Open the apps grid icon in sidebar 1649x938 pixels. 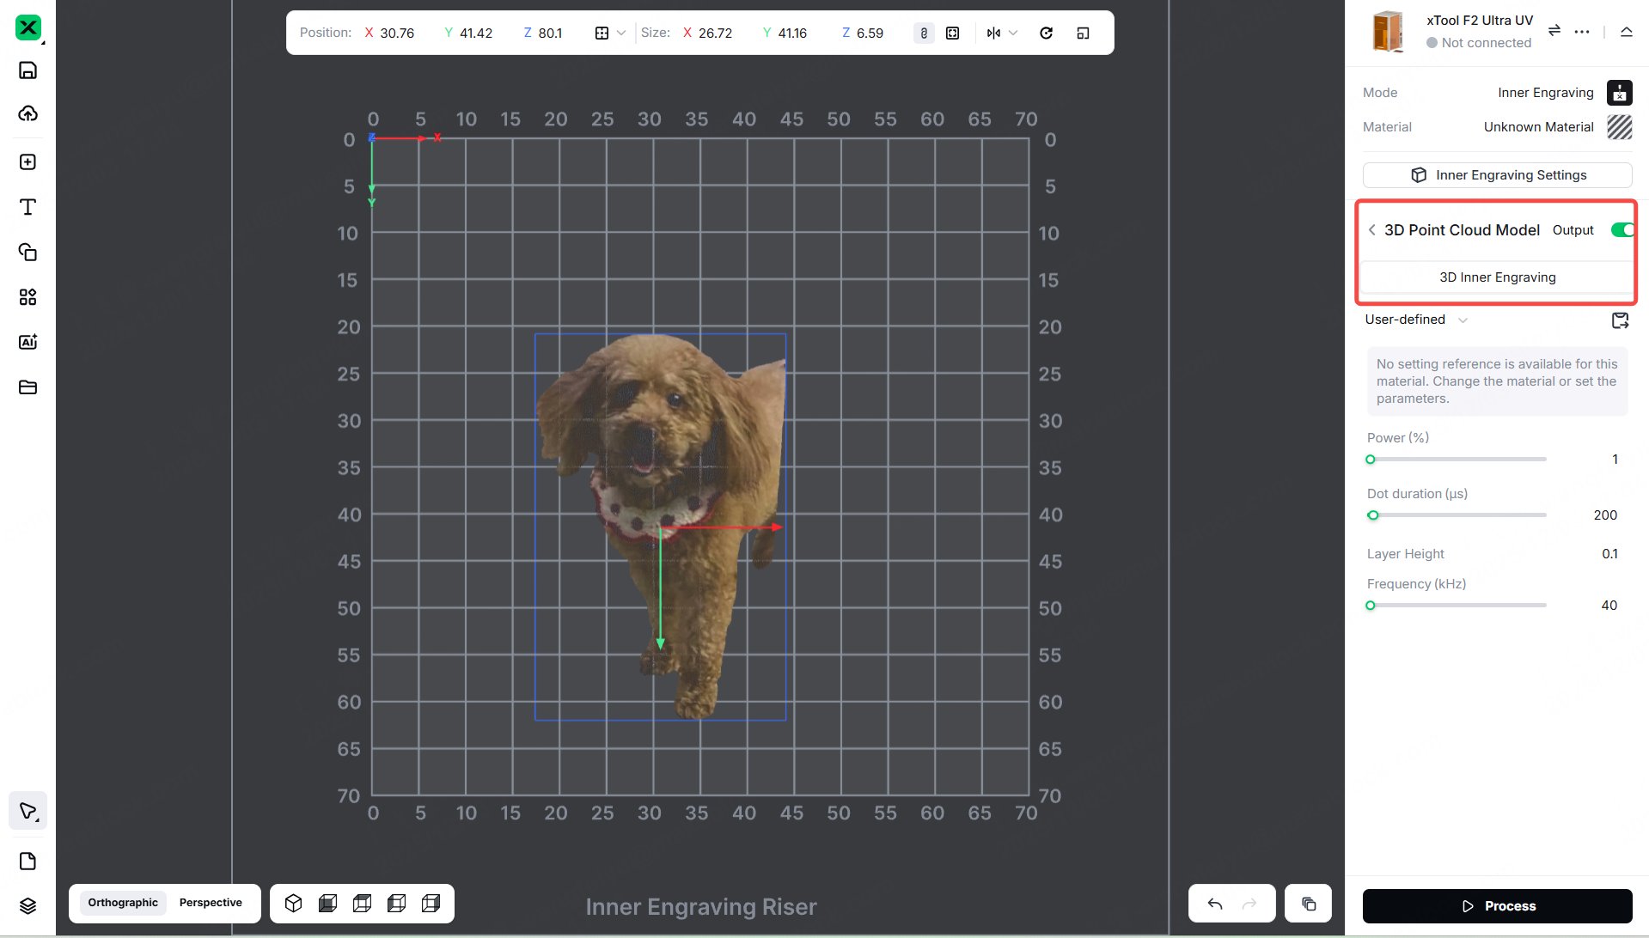27,297
